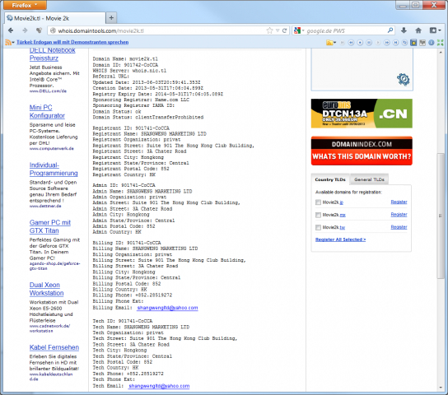Open the Individual-Programmierung ad link
This screenshot has width=448, height=395.
(x=54, y=170)
